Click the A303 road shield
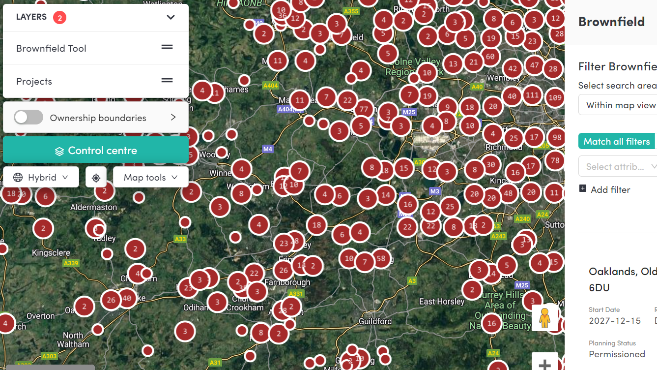The height and width of the screenshot is (370, 657). coord(50,356)
